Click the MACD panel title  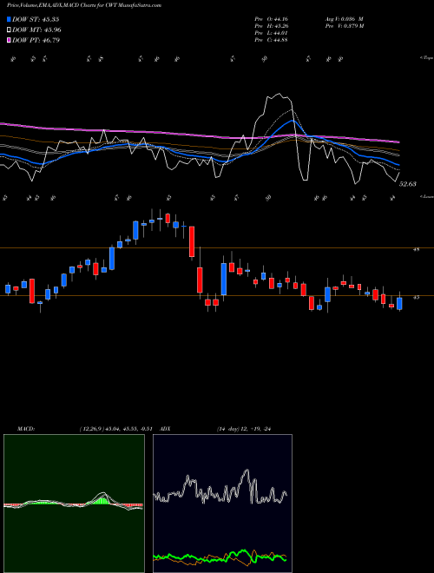[25, 429]
